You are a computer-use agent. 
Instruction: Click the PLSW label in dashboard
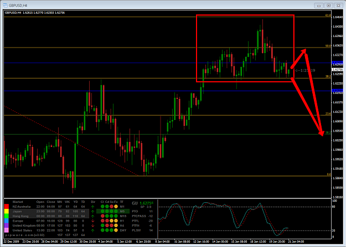pos(136,230)
